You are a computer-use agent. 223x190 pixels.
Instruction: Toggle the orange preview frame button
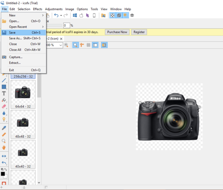pyautogui.click(x=104, y=45)
